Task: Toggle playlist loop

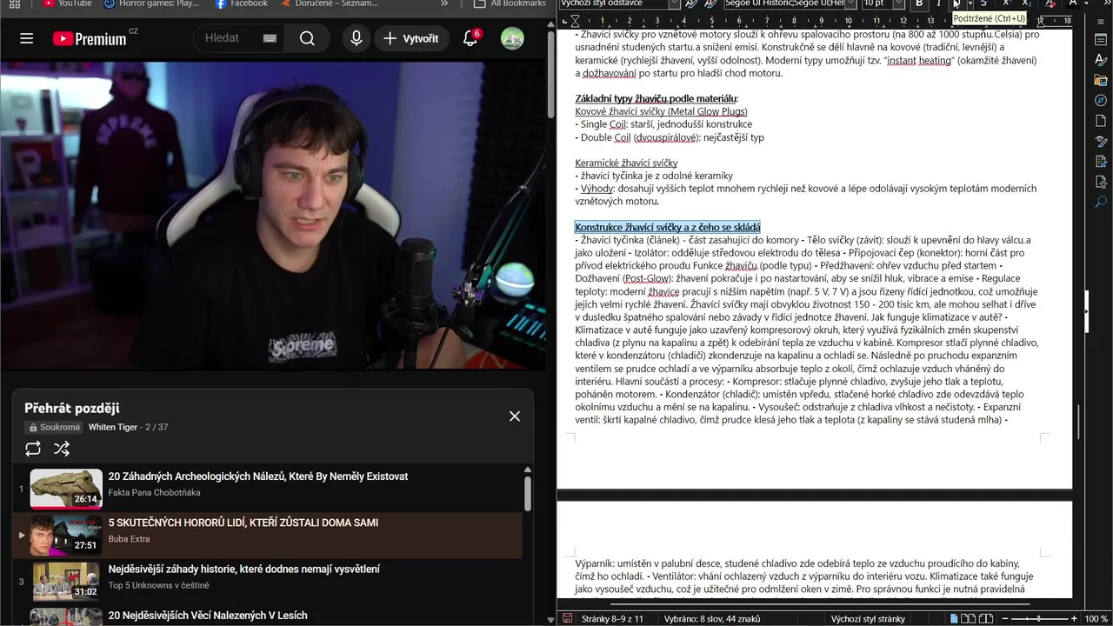Action: click(33, 449)
